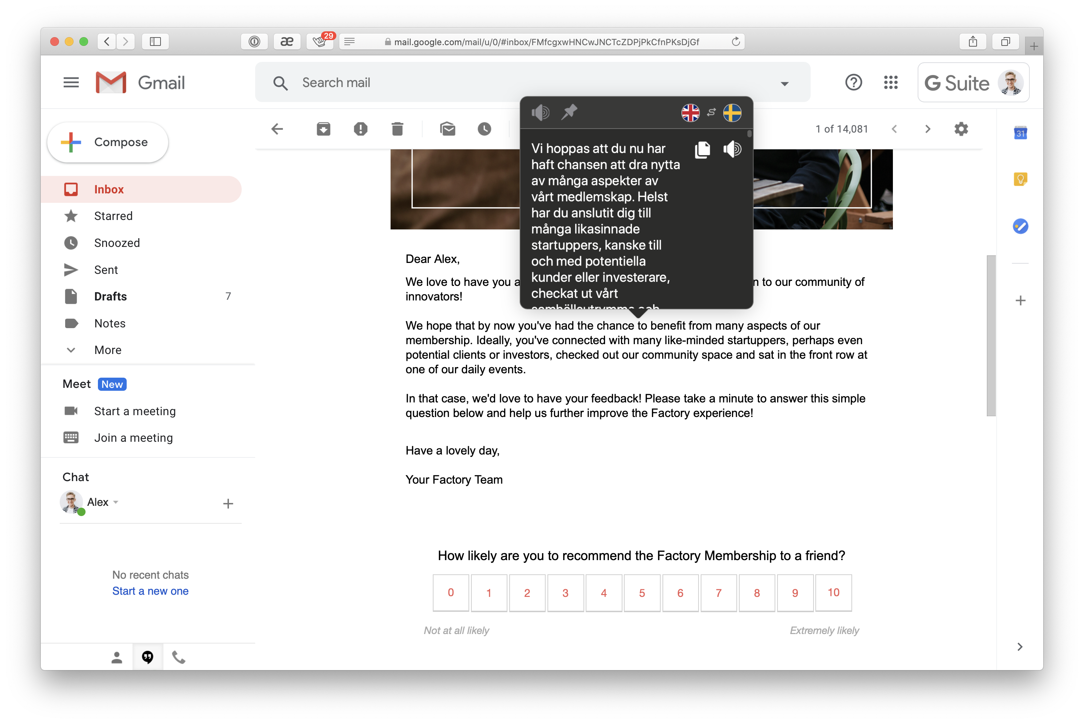Select rating score 8 button
The height and width of the screenshot is (724, 1084).
(x=756, y=592)
